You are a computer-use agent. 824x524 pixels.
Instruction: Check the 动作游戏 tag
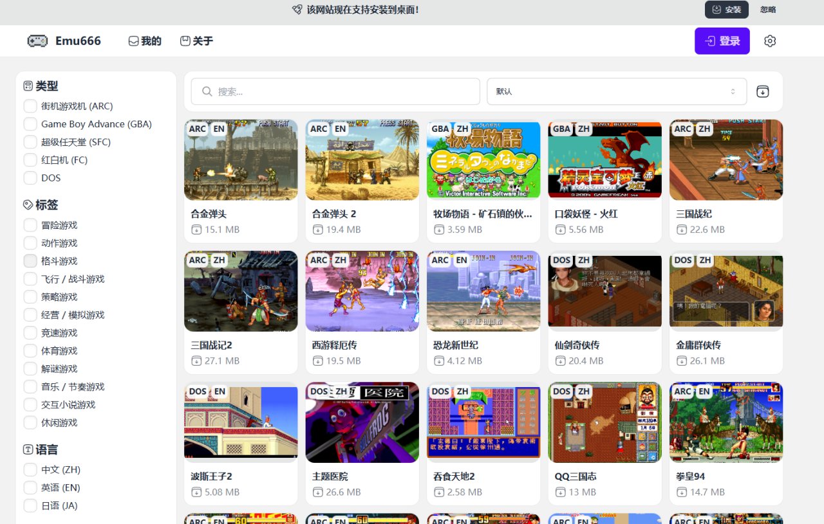coord(30,243)
